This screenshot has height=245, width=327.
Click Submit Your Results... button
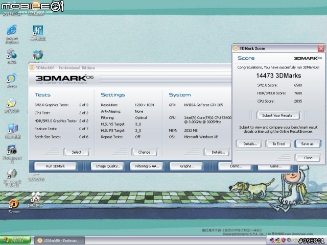point(278,115)
